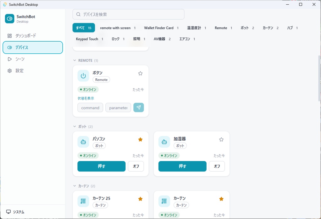Click the bot icon on 加湿器 card
Screen dimensions: 321x219
(164, 142)
